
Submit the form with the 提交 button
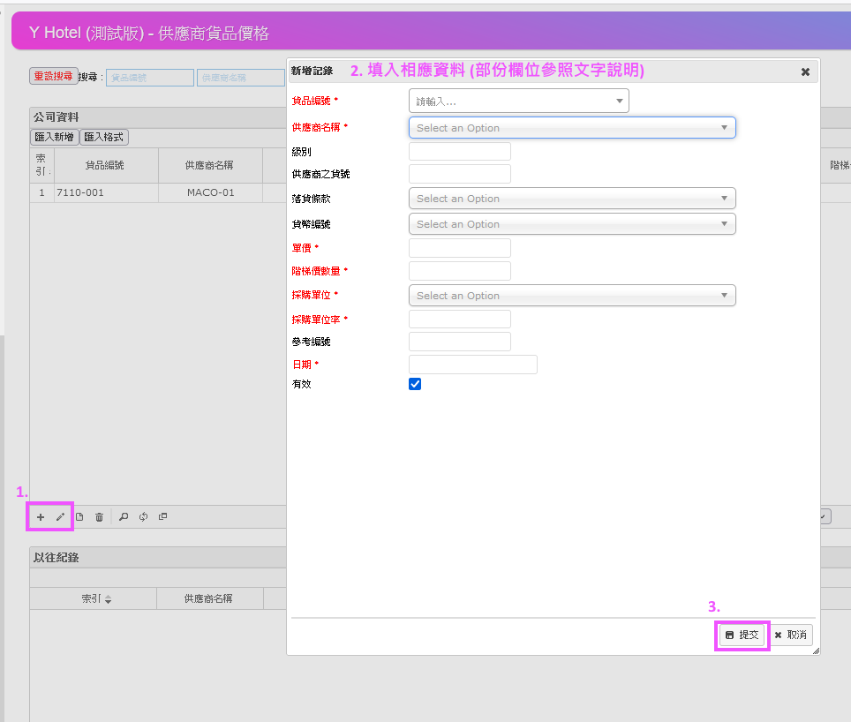click(x=742, y=634)
